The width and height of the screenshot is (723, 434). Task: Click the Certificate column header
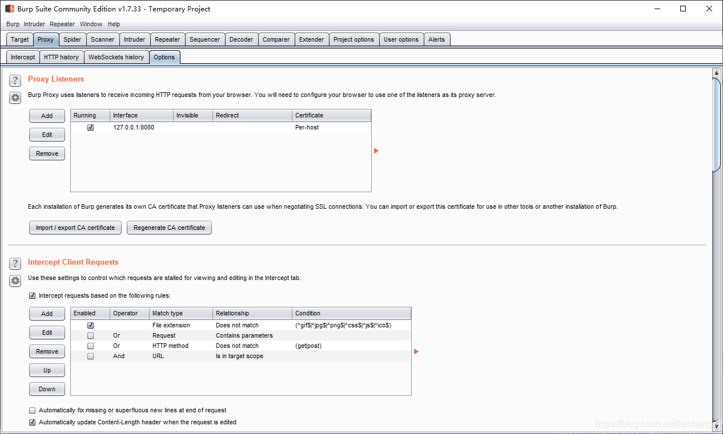[x=332, y=115]
